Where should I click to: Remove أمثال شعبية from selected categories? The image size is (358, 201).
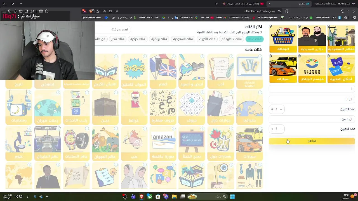[x=328, y=56]
